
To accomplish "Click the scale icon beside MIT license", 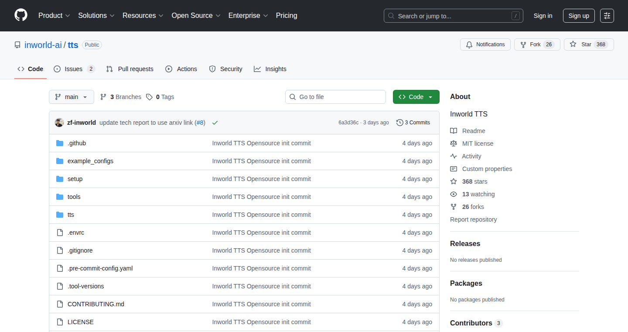I will coord(454,144).
